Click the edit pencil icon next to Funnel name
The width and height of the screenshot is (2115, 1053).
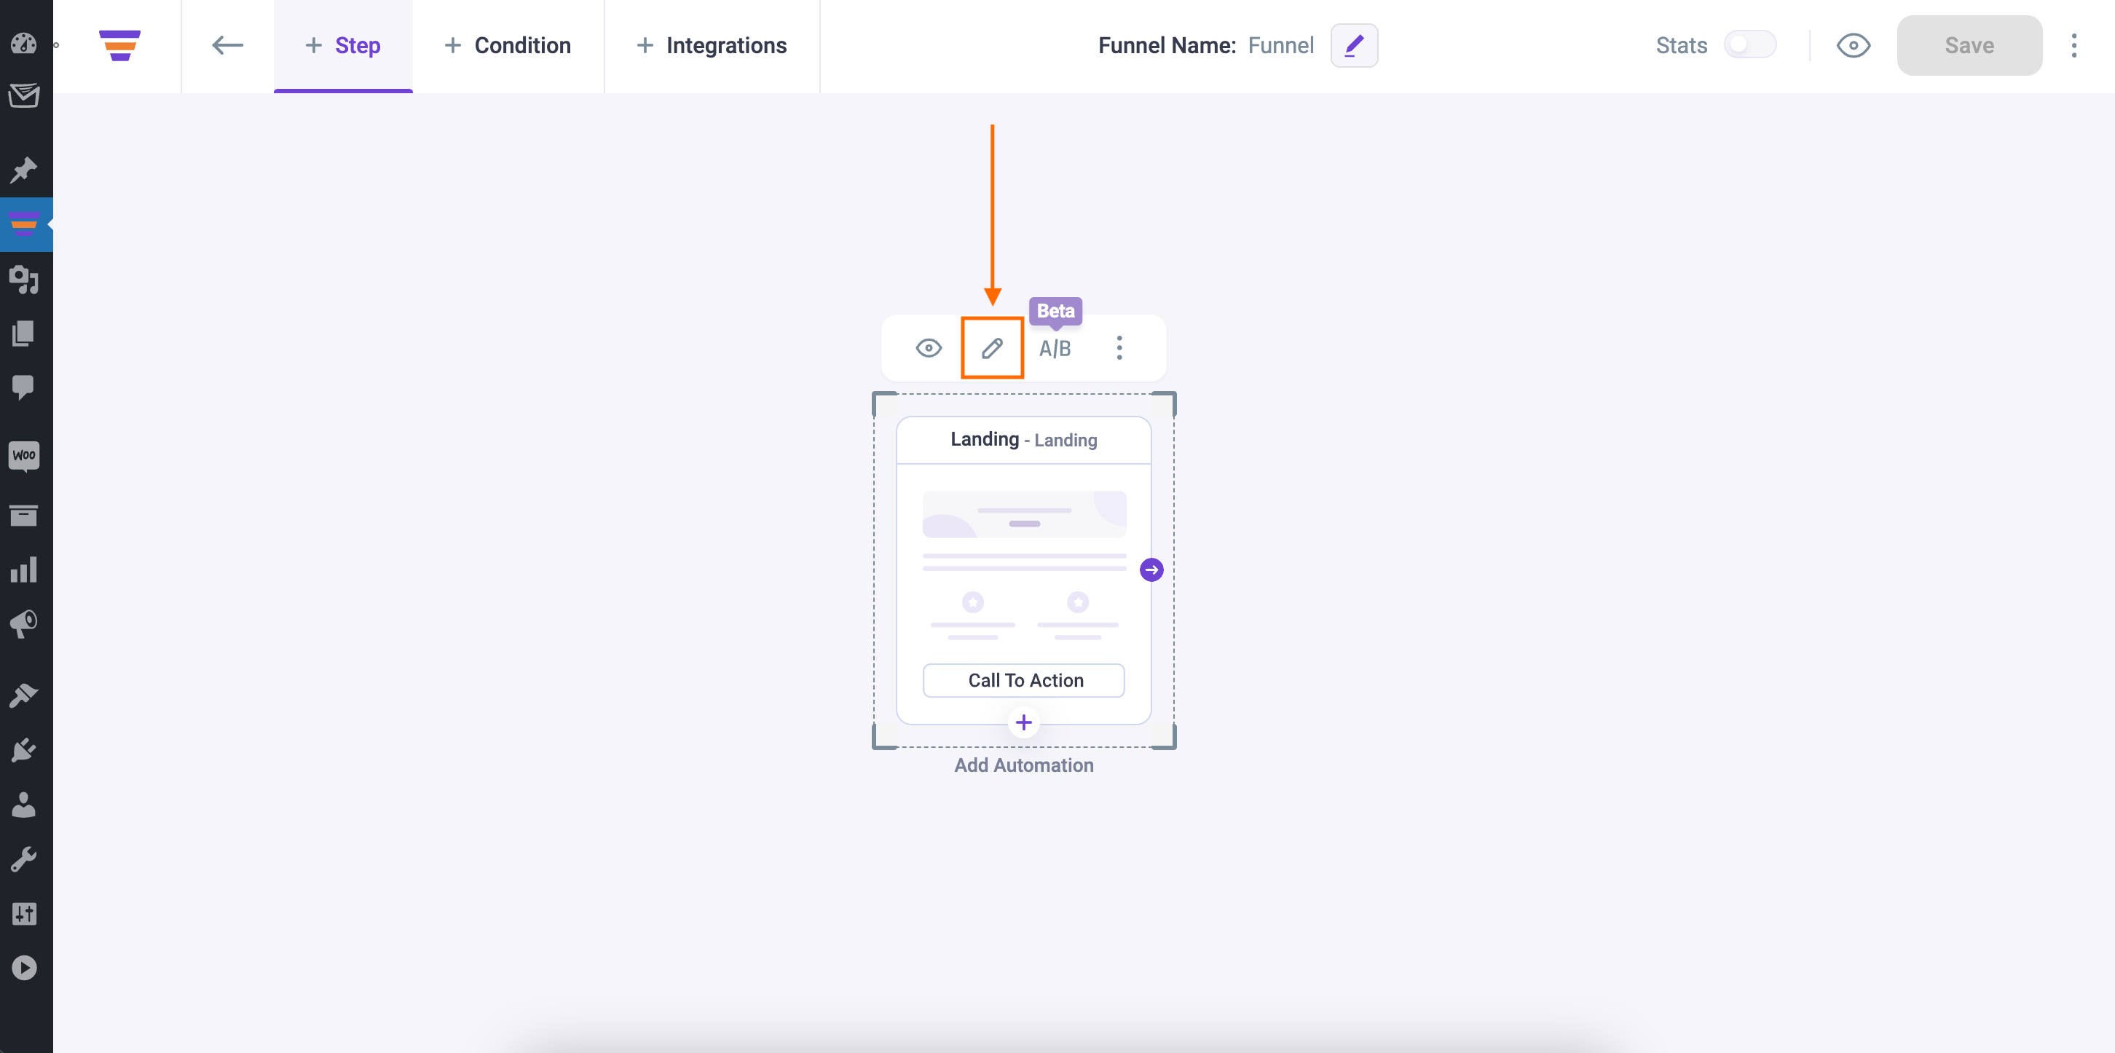[x=1353, y=44]
